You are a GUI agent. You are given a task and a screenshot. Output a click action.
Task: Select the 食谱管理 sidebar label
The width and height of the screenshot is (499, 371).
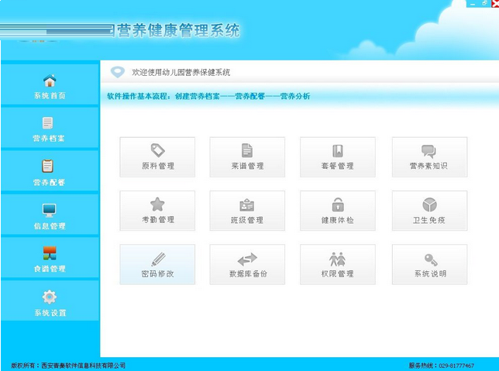[50, 269]
